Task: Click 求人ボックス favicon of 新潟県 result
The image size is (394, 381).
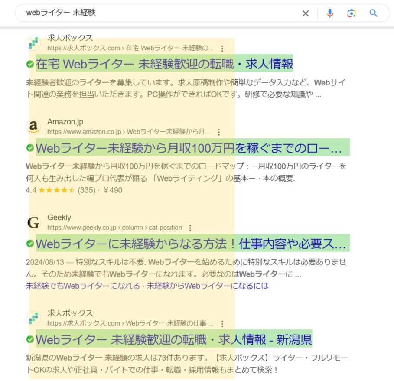Action: pyautogui.click(x=33, y=318)
